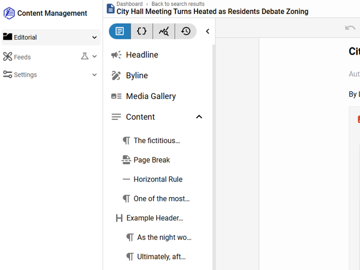The width and height of the screenshot is (360, 270).
Task: Go to Dashboard breadcrumb link
Action: (130, 4)
